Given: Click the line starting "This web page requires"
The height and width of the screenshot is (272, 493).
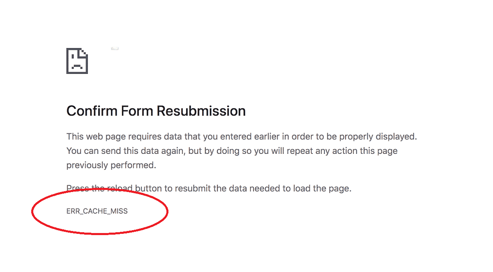Looking at the screenshot, I should (x=242, y=136).
